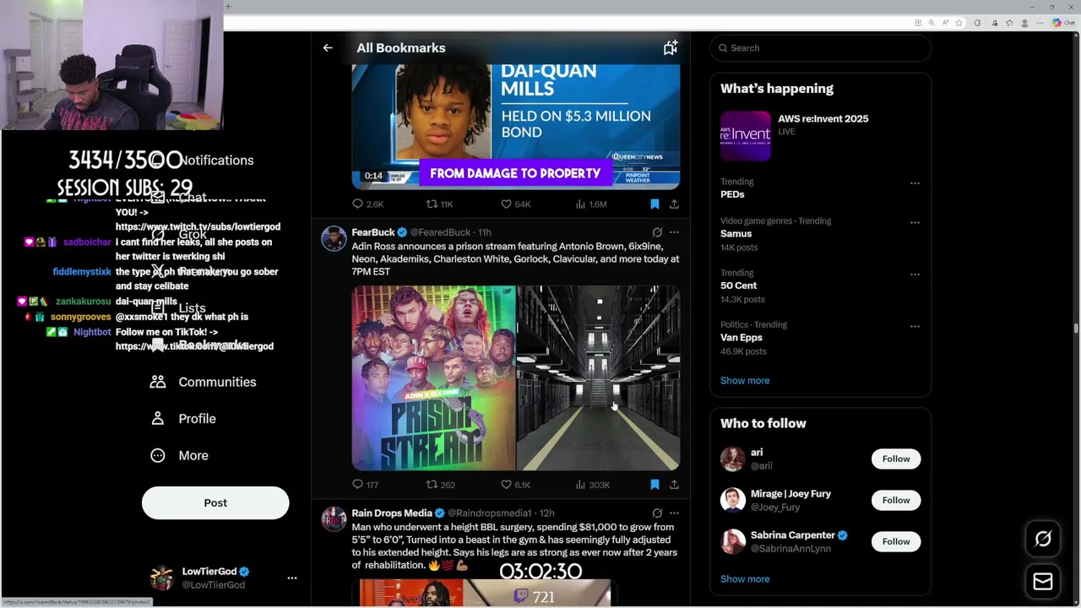Viewport: 1081px width, 608px height.
Task: Open trending topic Van Epps
Action: click(x=741, y=338)
